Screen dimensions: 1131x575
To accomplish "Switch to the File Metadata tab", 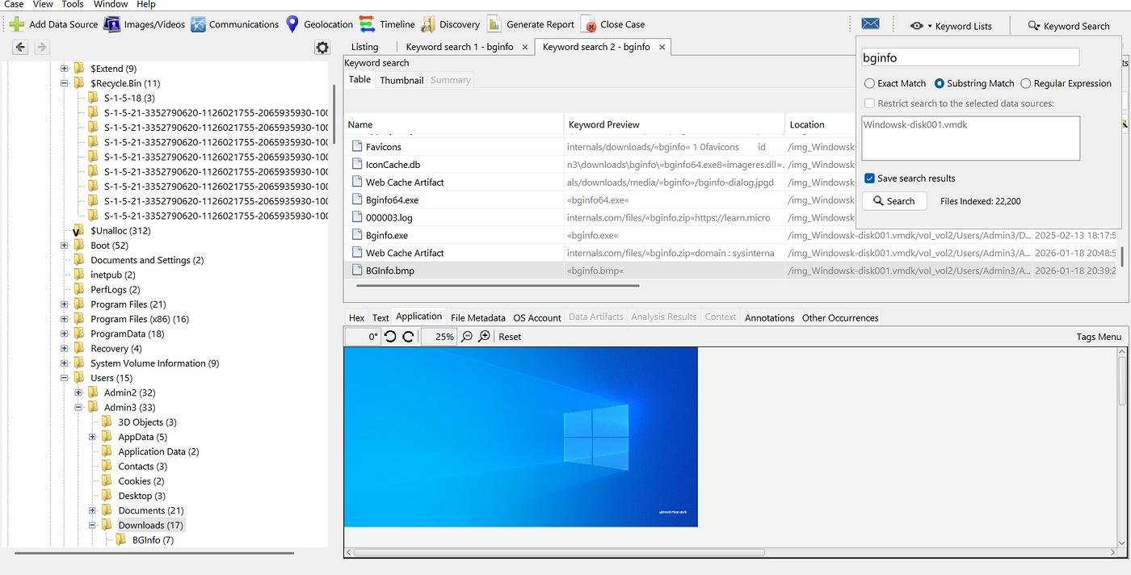I will point(477,317).
